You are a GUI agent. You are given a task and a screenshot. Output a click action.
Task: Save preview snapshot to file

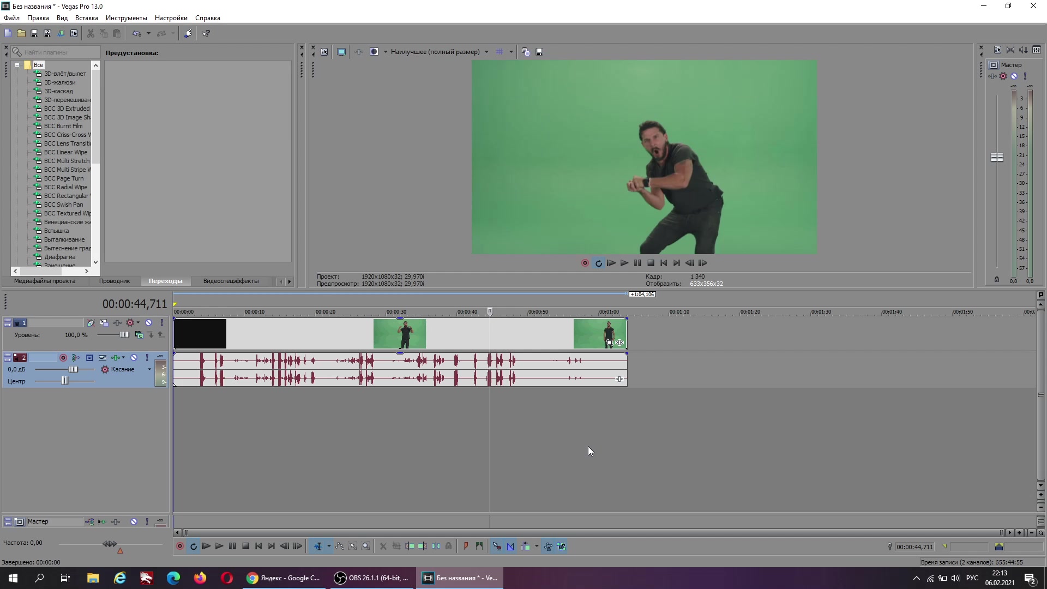539,52
